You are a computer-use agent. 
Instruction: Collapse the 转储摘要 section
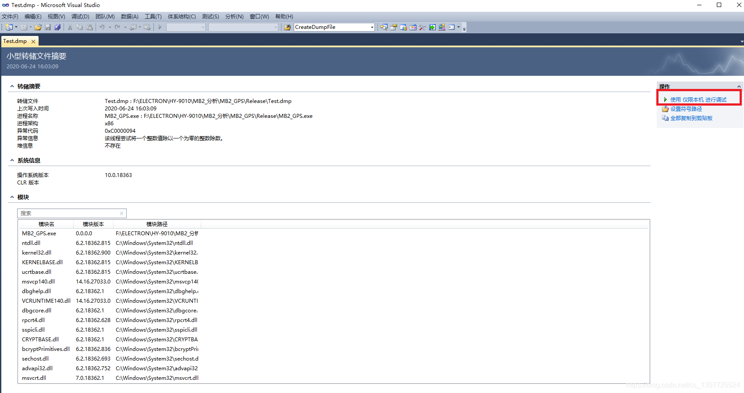pos(12,86)
